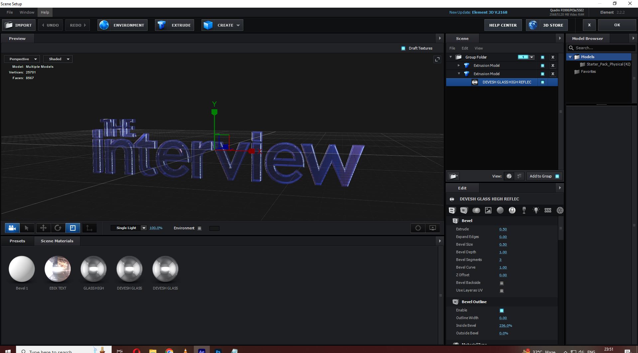638x353 pixels.
Task: Open the Help menu
Action: [45, 12]
